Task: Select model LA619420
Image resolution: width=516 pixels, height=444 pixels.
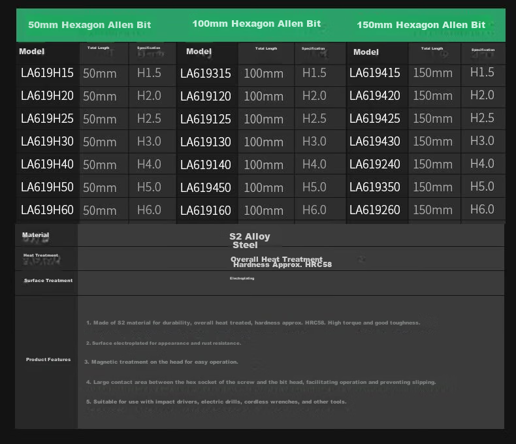Action: pyautogui.click(x=375, y=96)
